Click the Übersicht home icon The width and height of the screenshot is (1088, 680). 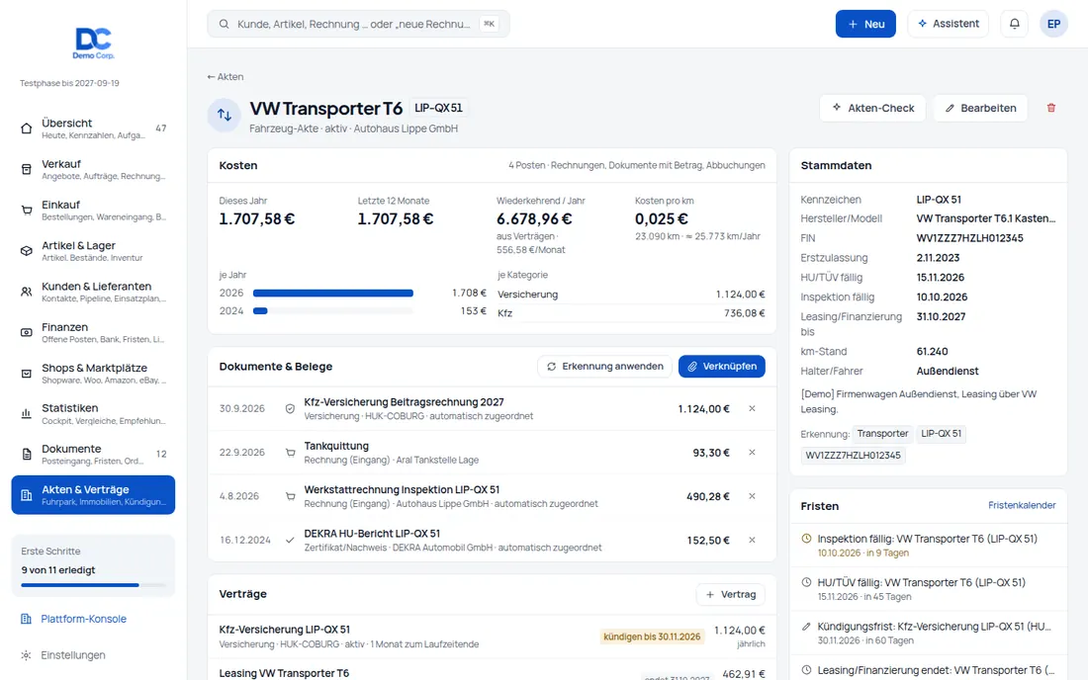(27, 128)
